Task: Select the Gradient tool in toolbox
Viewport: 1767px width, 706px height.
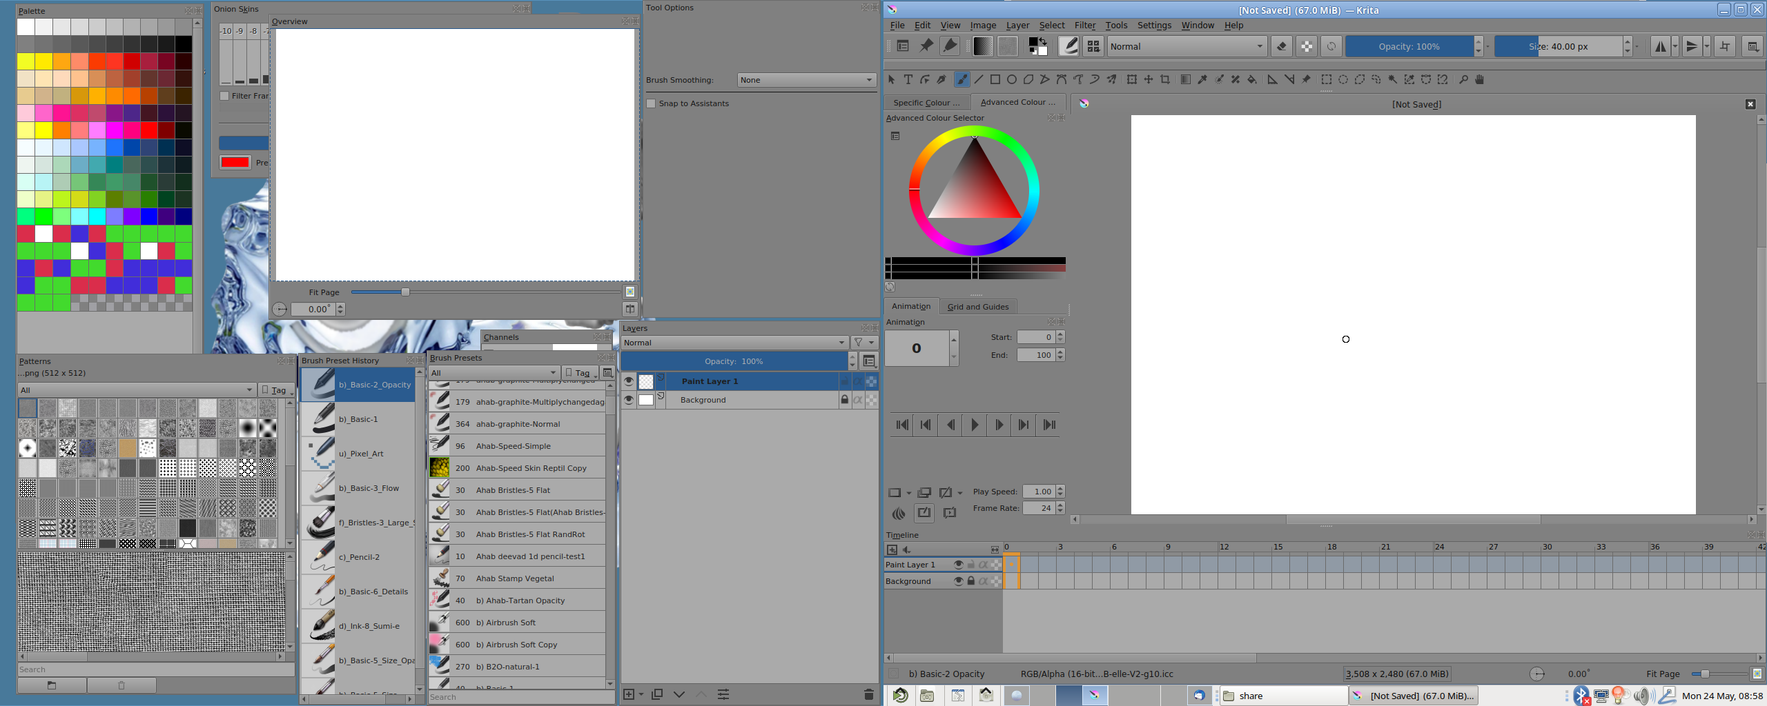Action: 1186,79
